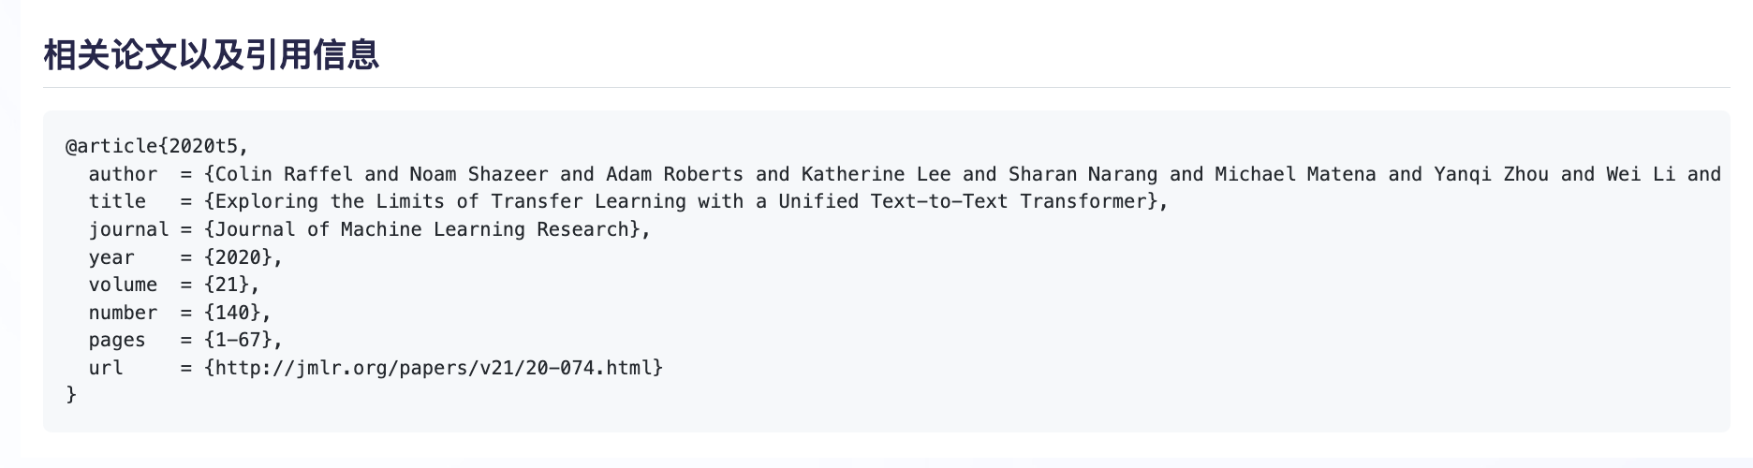Select the name Adam Roberts

click(x=674, y=174)
